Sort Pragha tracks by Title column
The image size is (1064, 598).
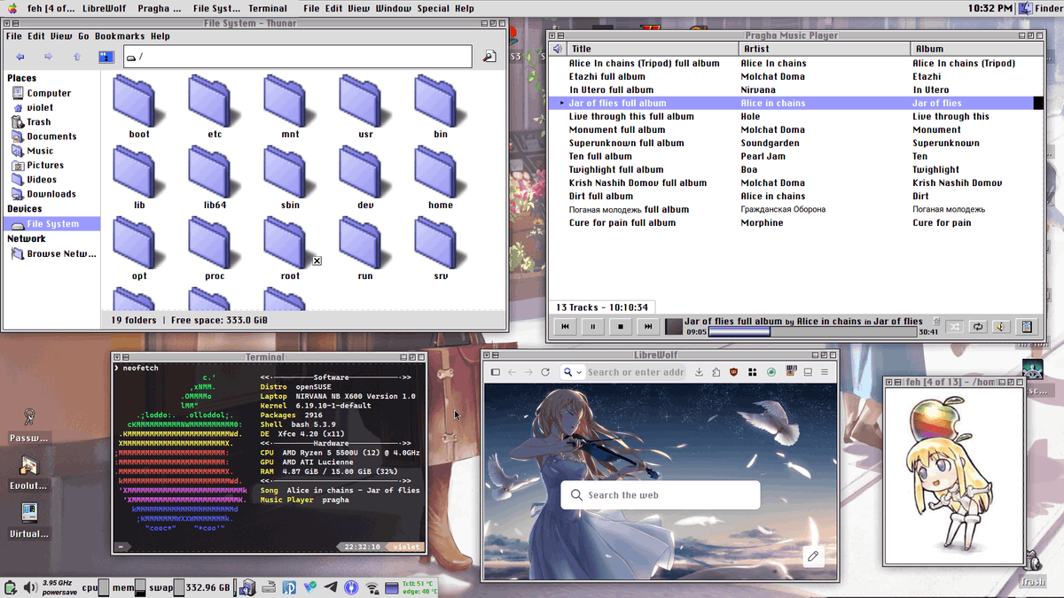(653, 49)
